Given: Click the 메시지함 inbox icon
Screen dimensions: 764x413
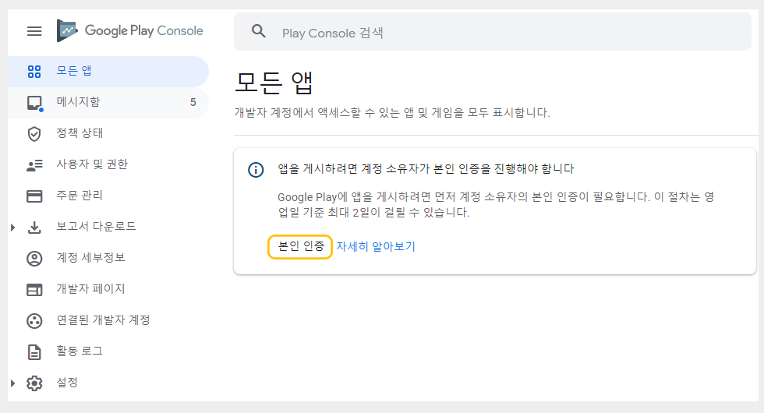Looking at the screenshot, I should [34, 103].
